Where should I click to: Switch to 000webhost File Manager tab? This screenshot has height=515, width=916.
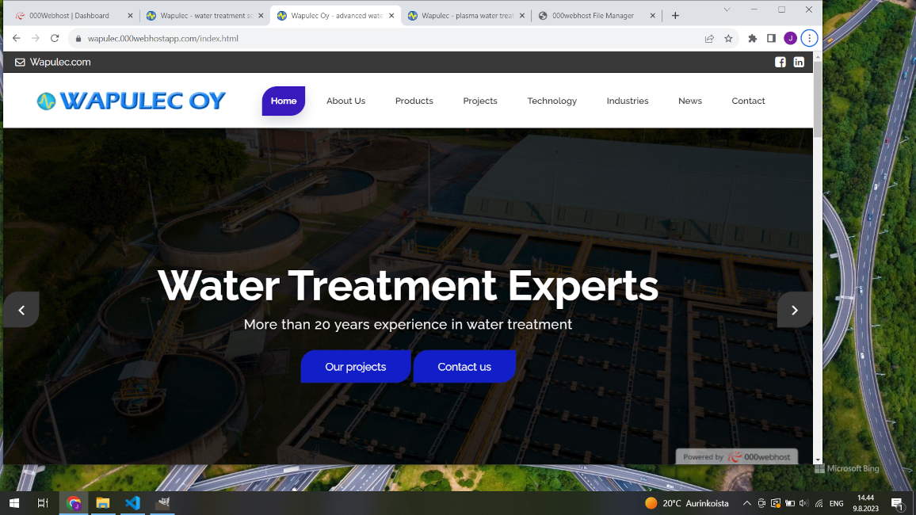(x=593, y=16)
